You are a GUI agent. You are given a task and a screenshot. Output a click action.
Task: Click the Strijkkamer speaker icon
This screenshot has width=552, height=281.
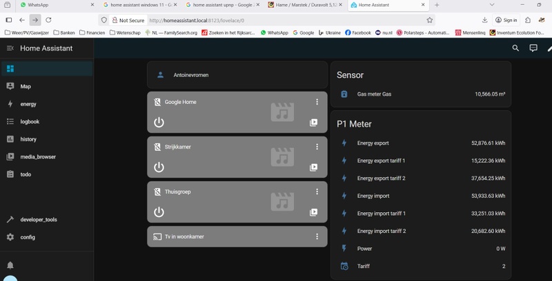pyautogui.click(x=157, y=147)
